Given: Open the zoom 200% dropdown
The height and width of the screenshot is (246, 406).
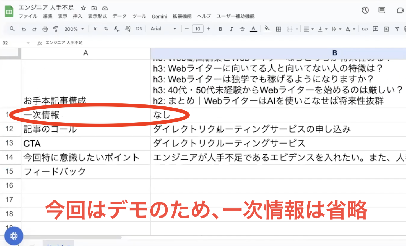Looking at the screenshot, I should click(74, 29).
